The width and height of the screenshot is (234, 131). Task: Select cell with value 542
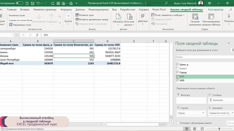coord(74,52)
